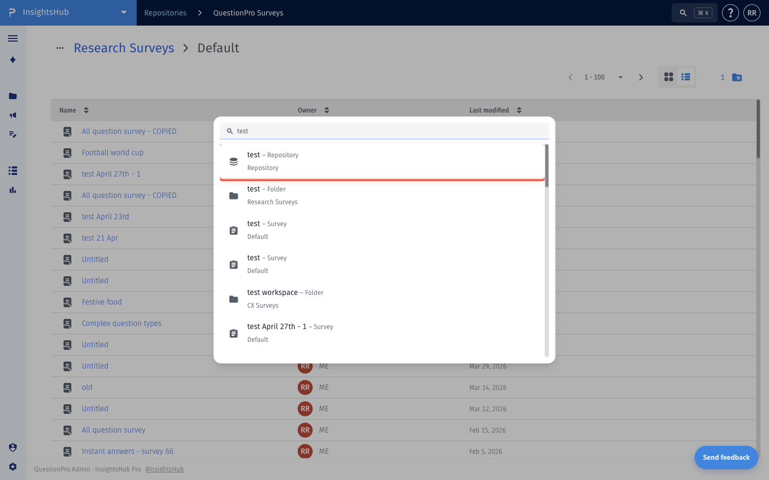769x480 pixels.
Task: Switch to grid view layout
Action: [x=669, y=77]
